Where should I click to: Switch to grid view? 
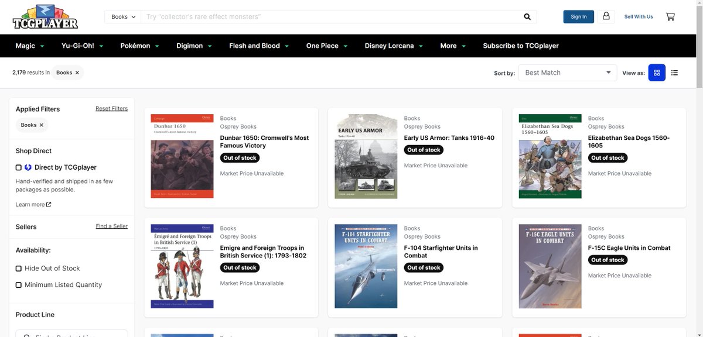(657, 73)
